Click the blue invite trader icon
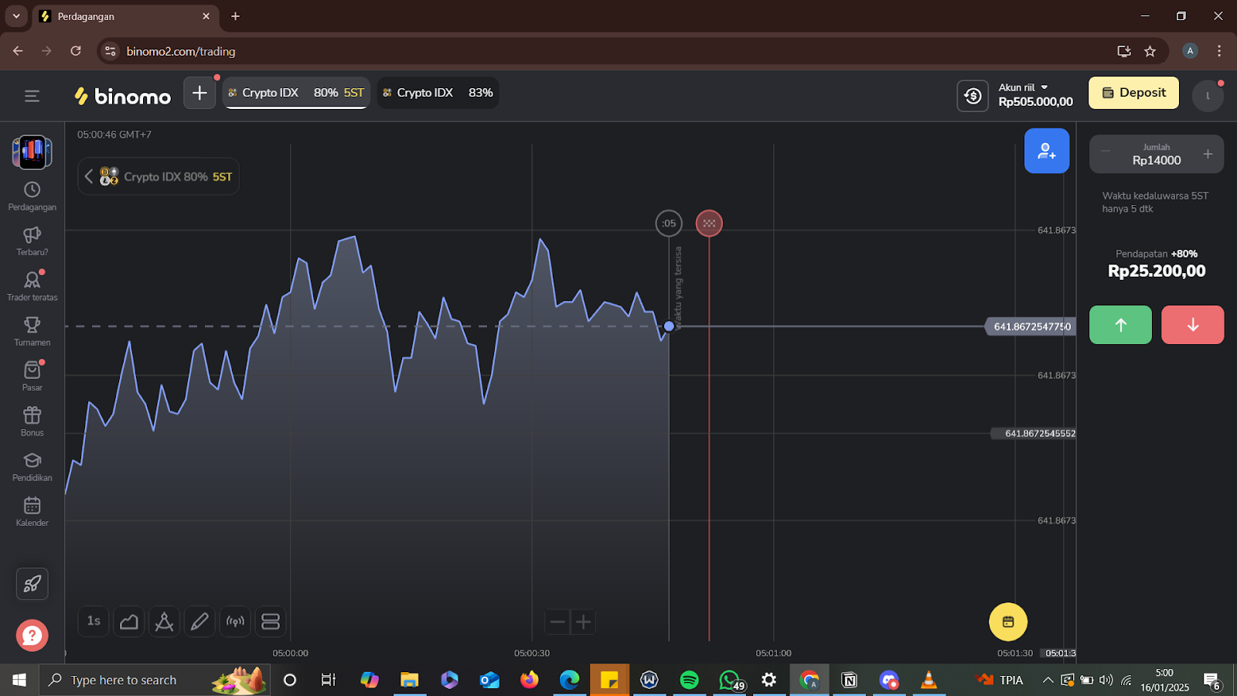 [x=1047, y=151]
